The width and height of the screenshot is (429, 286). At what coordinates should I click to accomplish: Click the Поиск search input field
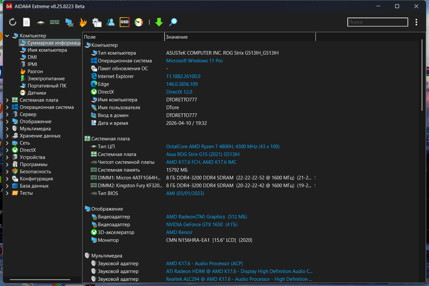(x=377, y=22)
